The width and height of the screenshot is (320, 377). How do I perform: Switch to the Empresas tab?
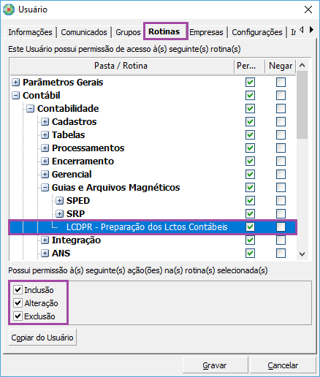[x=206, y=32]
